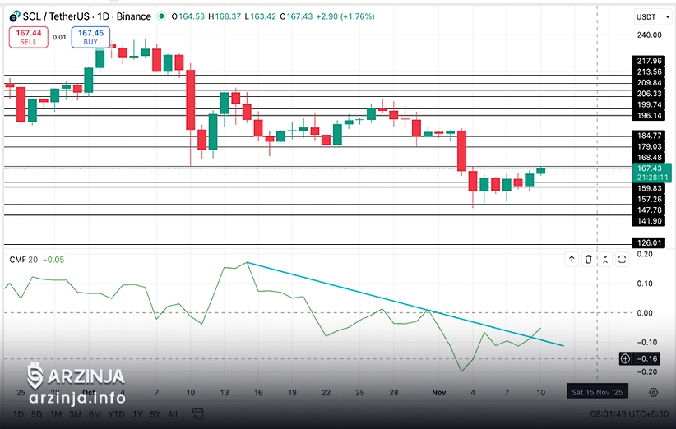Click the BUY 167.45 button

(90, 36)
